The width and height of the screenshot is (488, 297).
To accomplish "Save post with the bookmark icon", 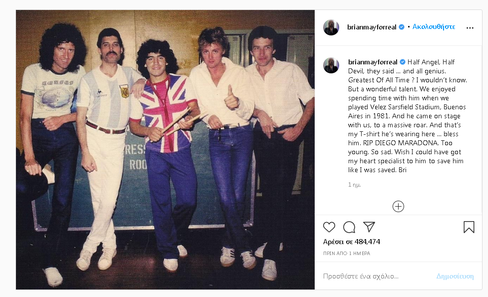I will [x=469, y=227].
